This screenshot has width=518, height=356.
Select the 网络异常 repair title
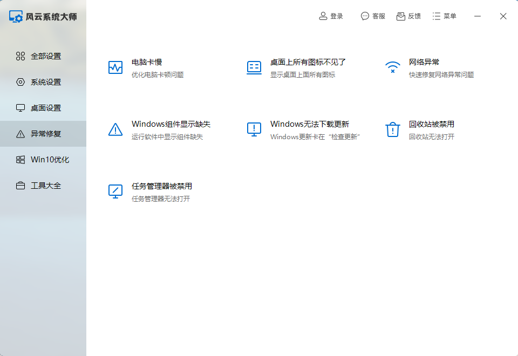[x=424, y=62]
